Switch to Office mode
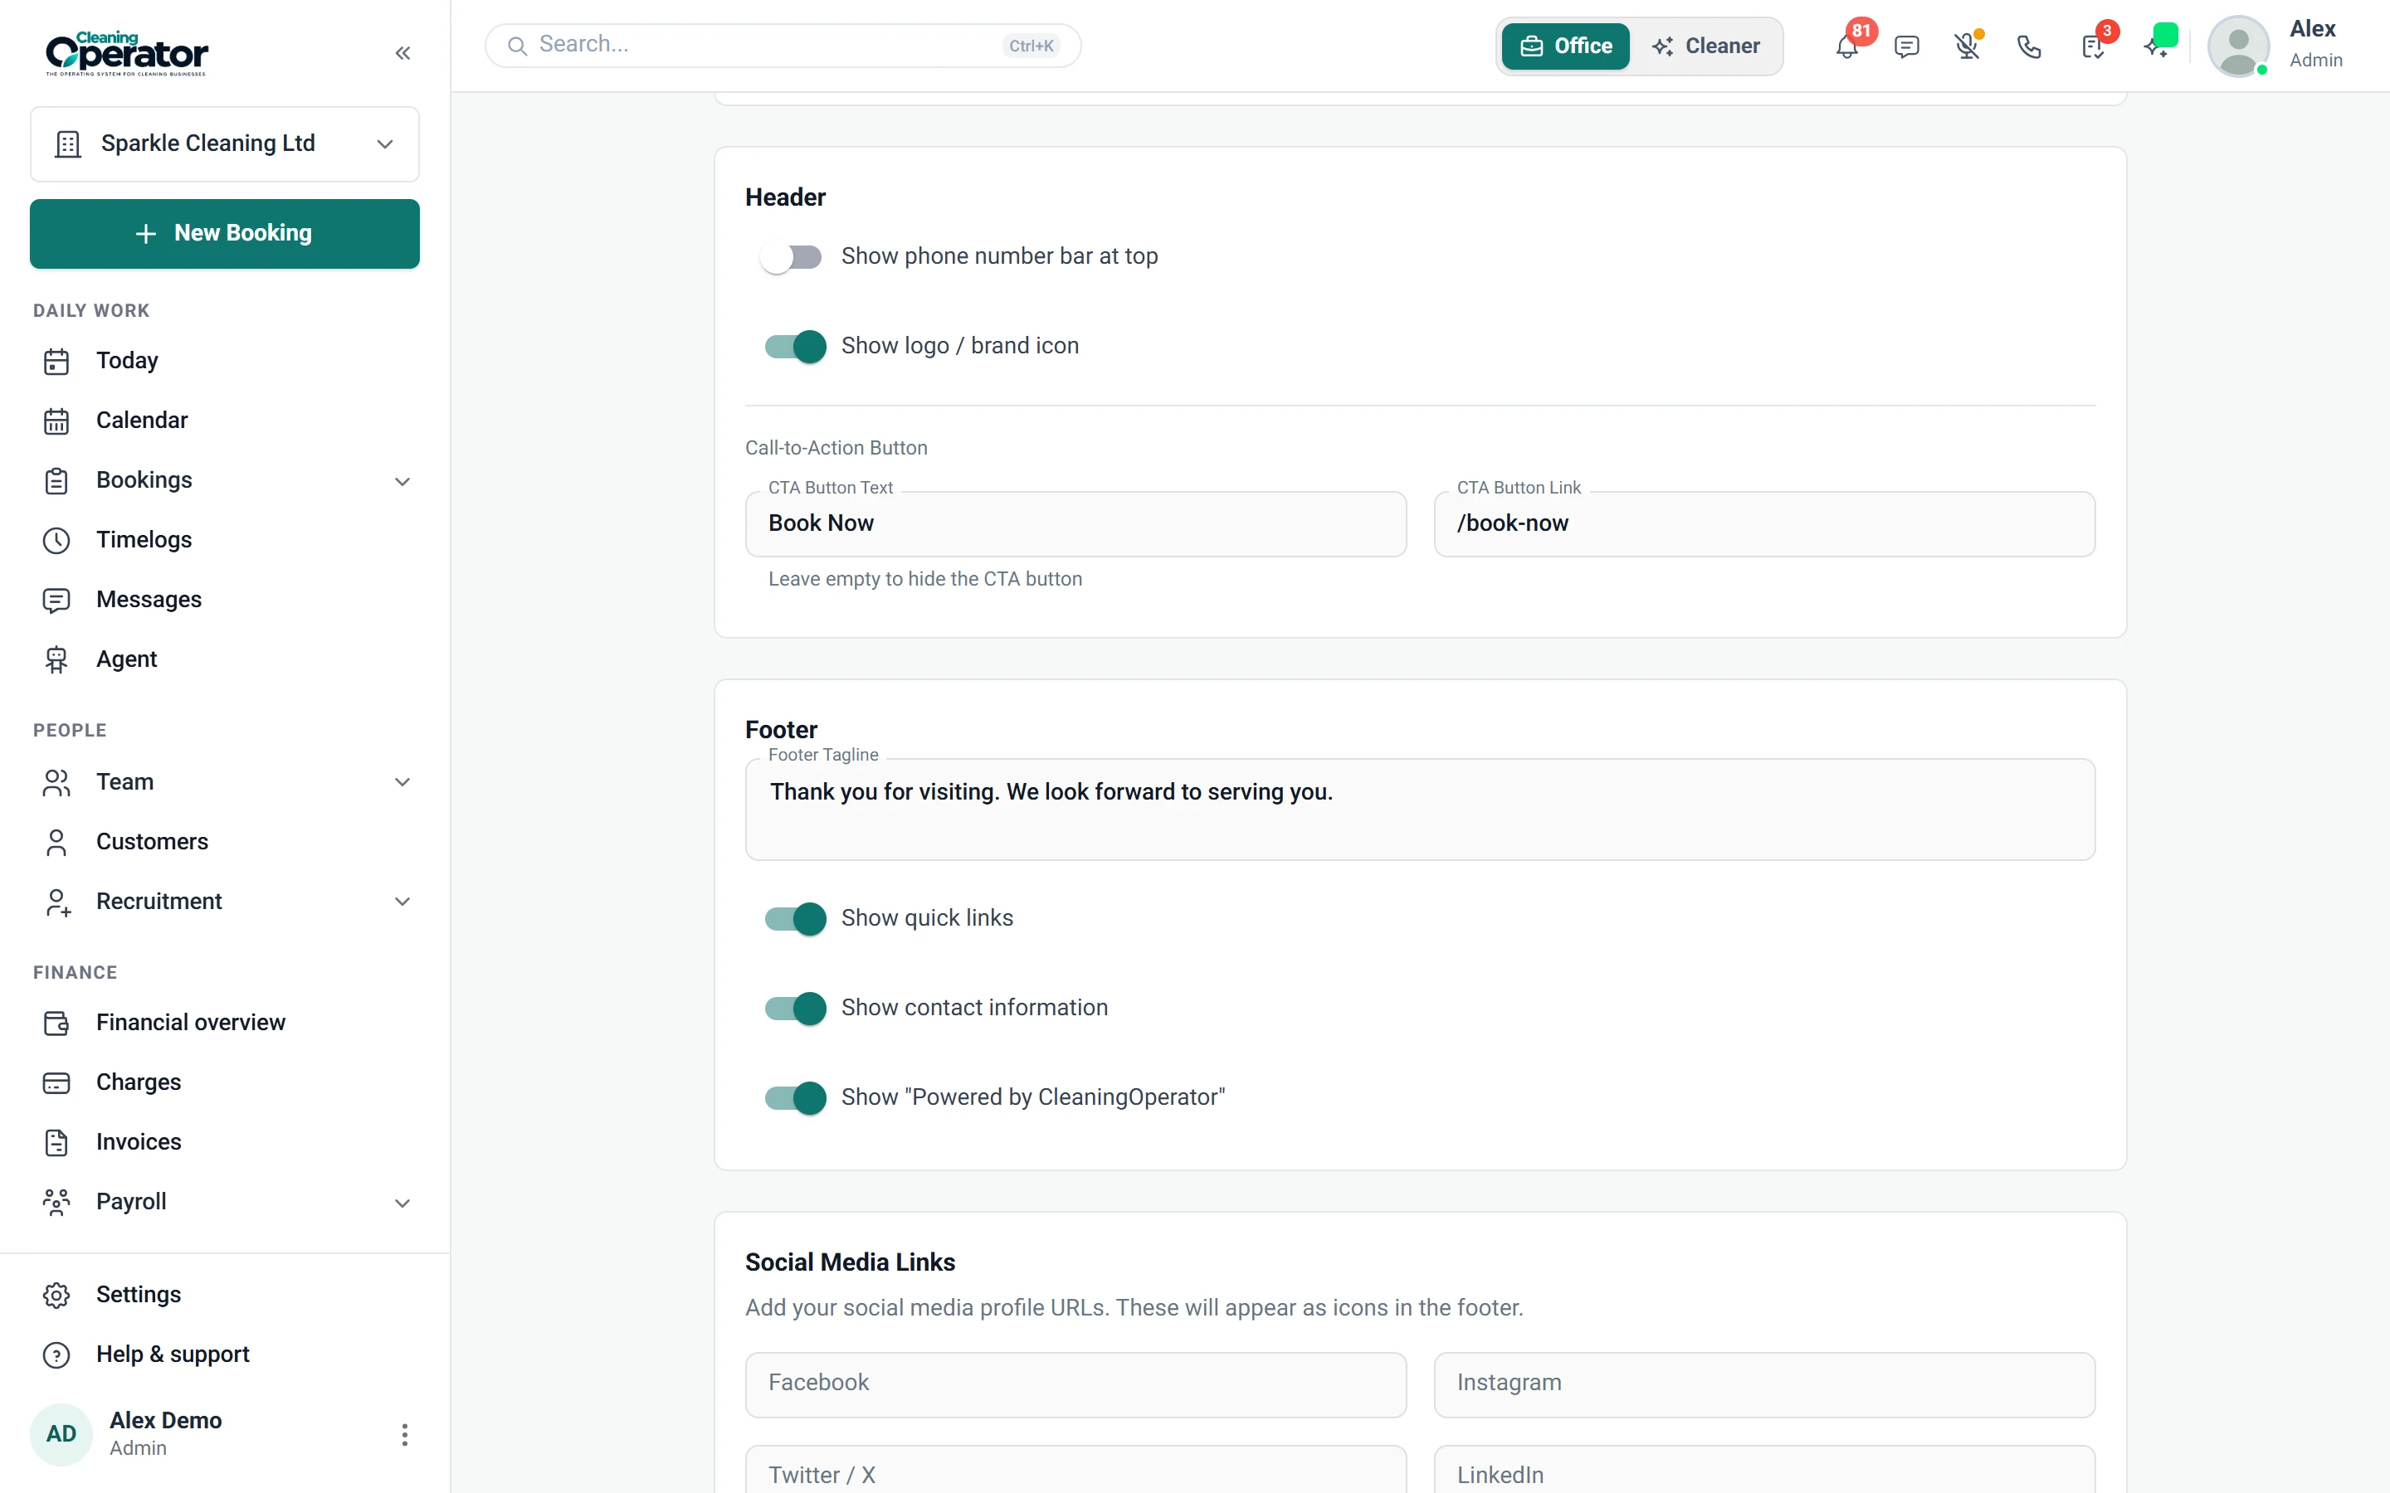The width and height of the screenshot is (2390, 1493). [1565, 46]
